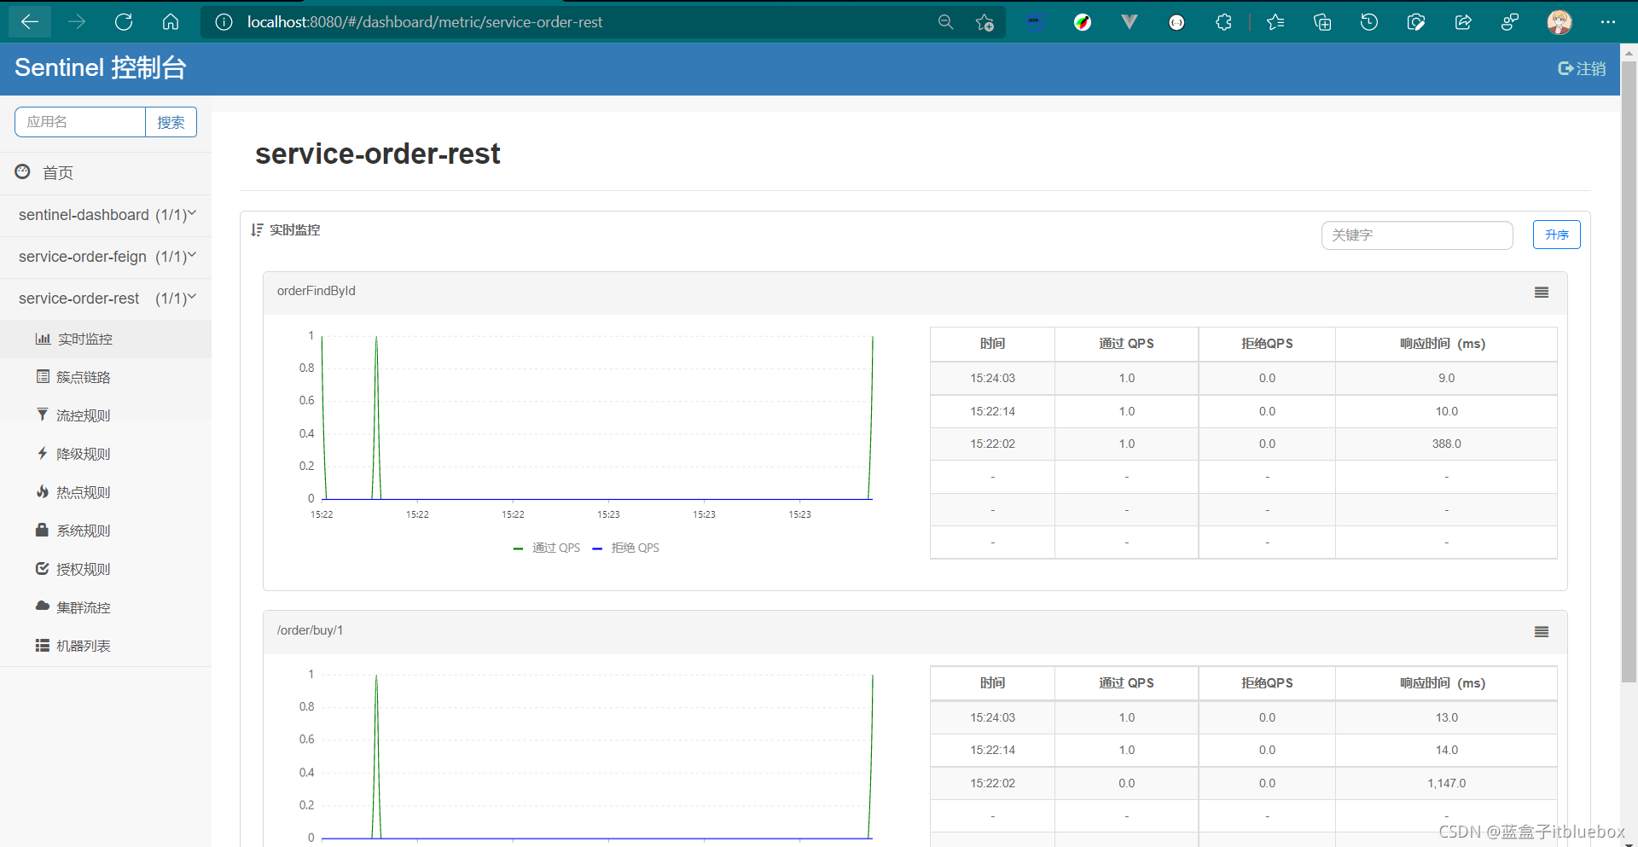1638x847 pixels.
Task: Open the zoom magnifier icon in address bar
Action: (x=945, y=22)
